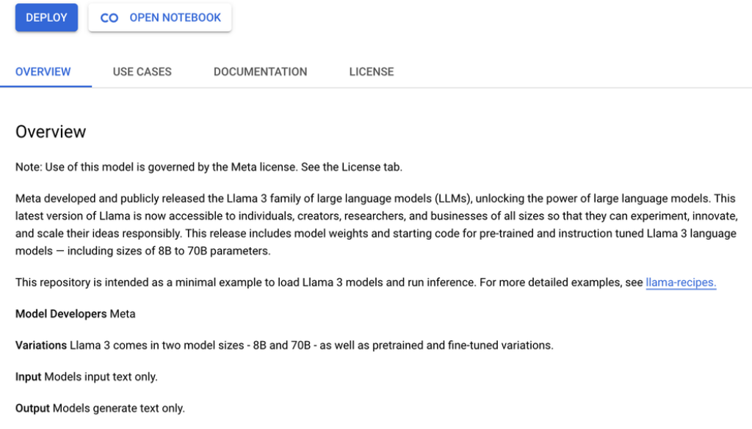752x429 pixels.
Task: Follow the llama-recipes link
Action: [681, 282]
